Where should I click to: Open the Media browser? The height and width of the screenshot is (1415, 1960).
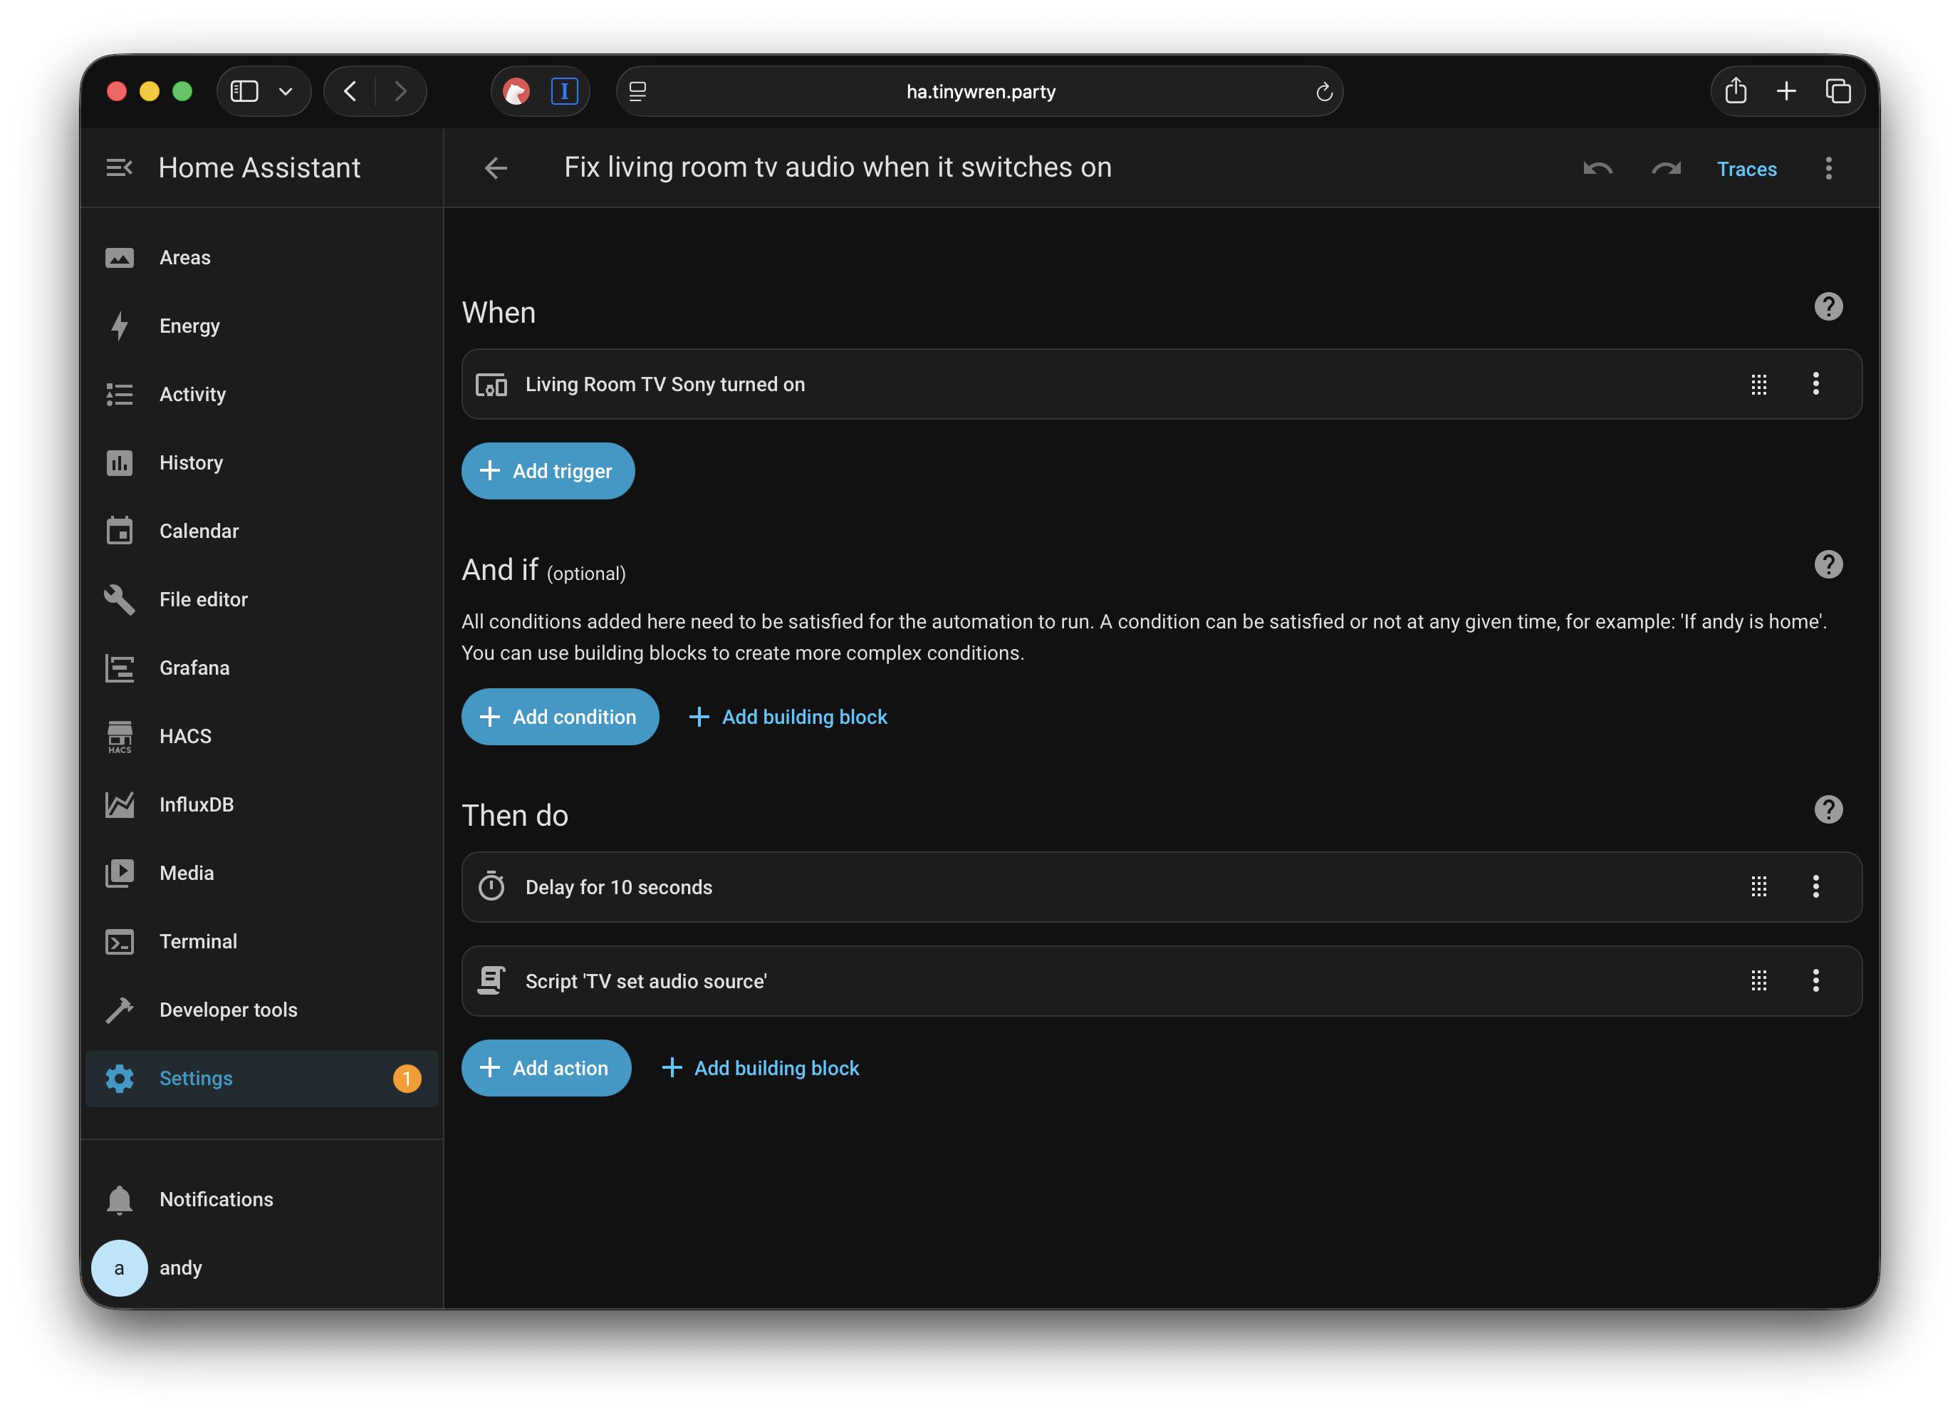point(186,872)
